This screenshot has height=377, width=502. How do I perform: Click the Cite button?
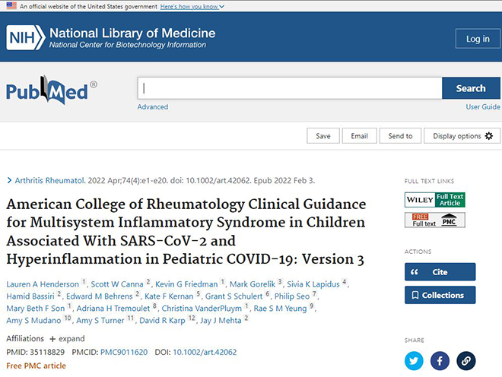[x=440, y=272]
